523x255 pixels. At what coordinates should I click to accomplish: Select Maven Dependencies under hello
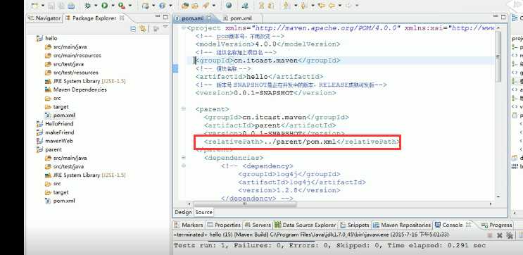point(76,89)
